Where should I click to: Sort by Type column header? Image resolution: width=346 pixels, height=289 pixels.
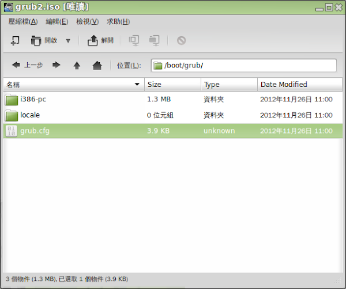230,85
